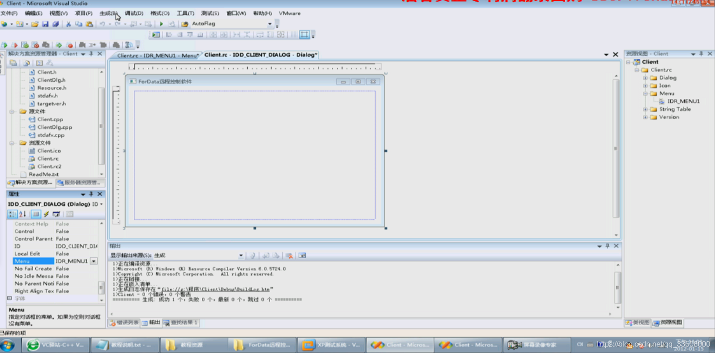Viewport: 715px width, 353px height.
Task: Open the 工具(T) tools menu
Action: point(185,13)
